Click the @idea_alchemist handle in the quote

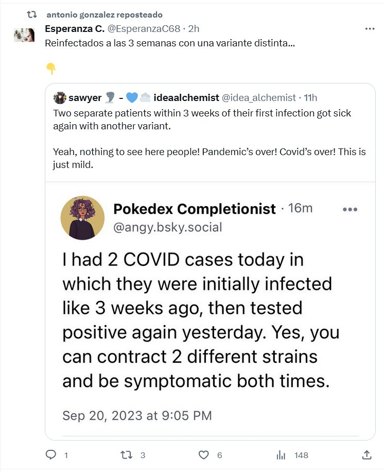tap(258, 98)
